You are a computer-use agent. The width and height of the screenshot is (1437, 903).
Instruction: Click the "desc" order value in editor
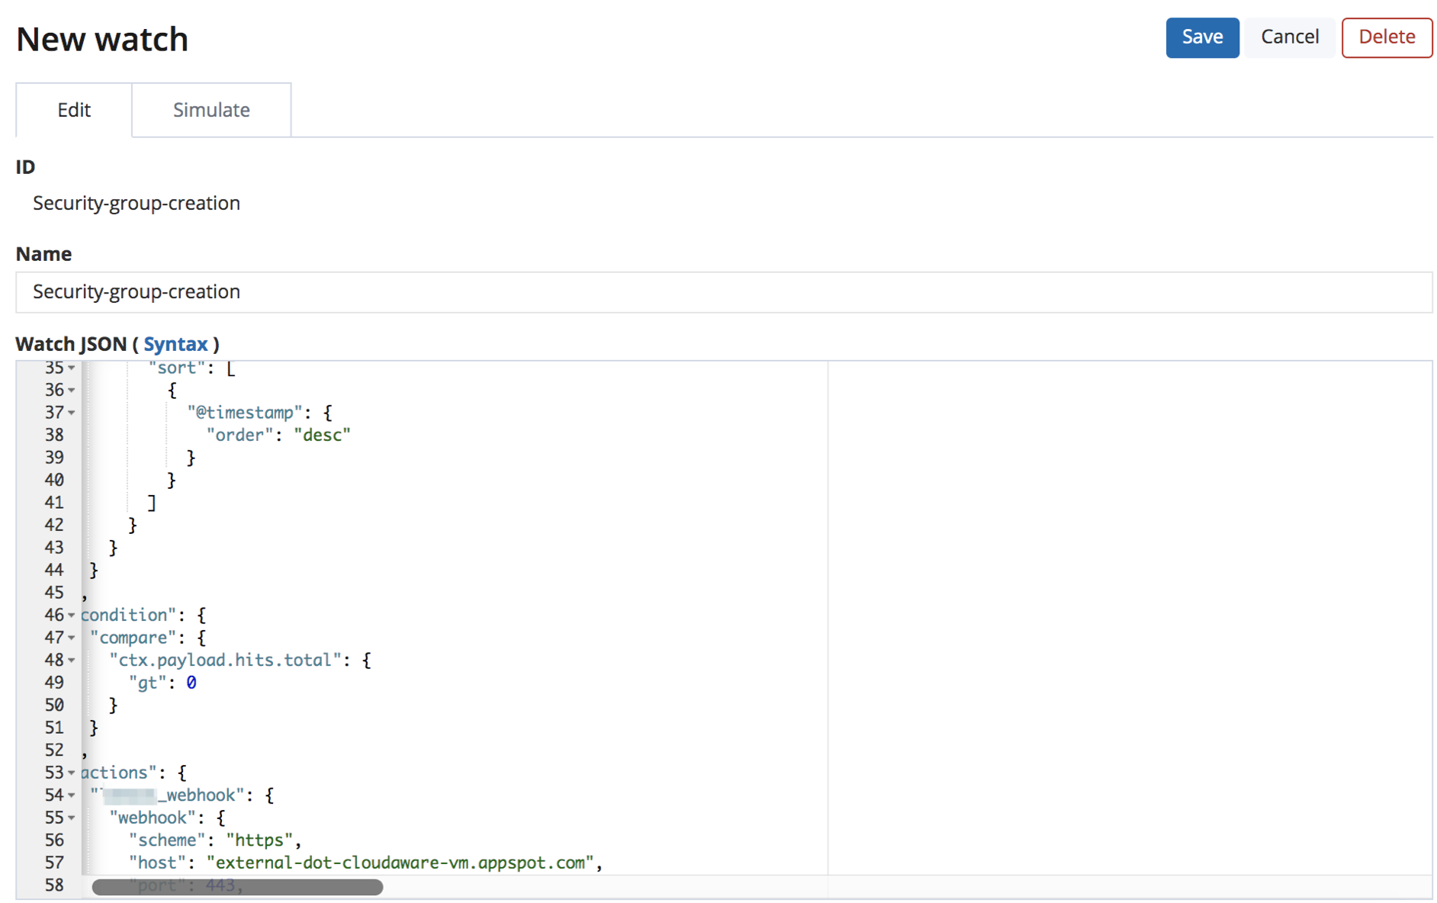click(322, 435)
